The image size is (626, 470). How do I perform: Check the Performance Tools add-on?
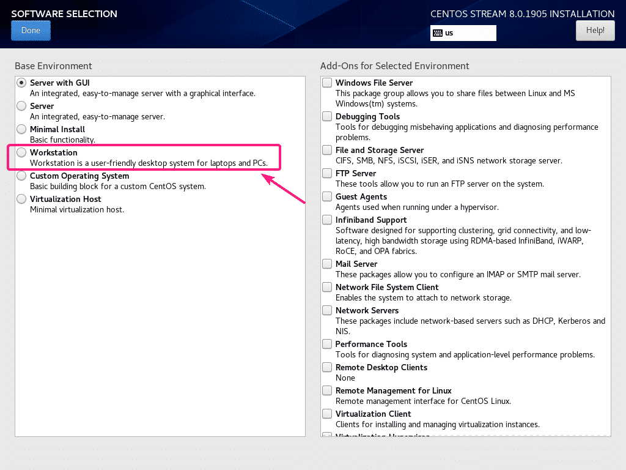pos(327,343)
